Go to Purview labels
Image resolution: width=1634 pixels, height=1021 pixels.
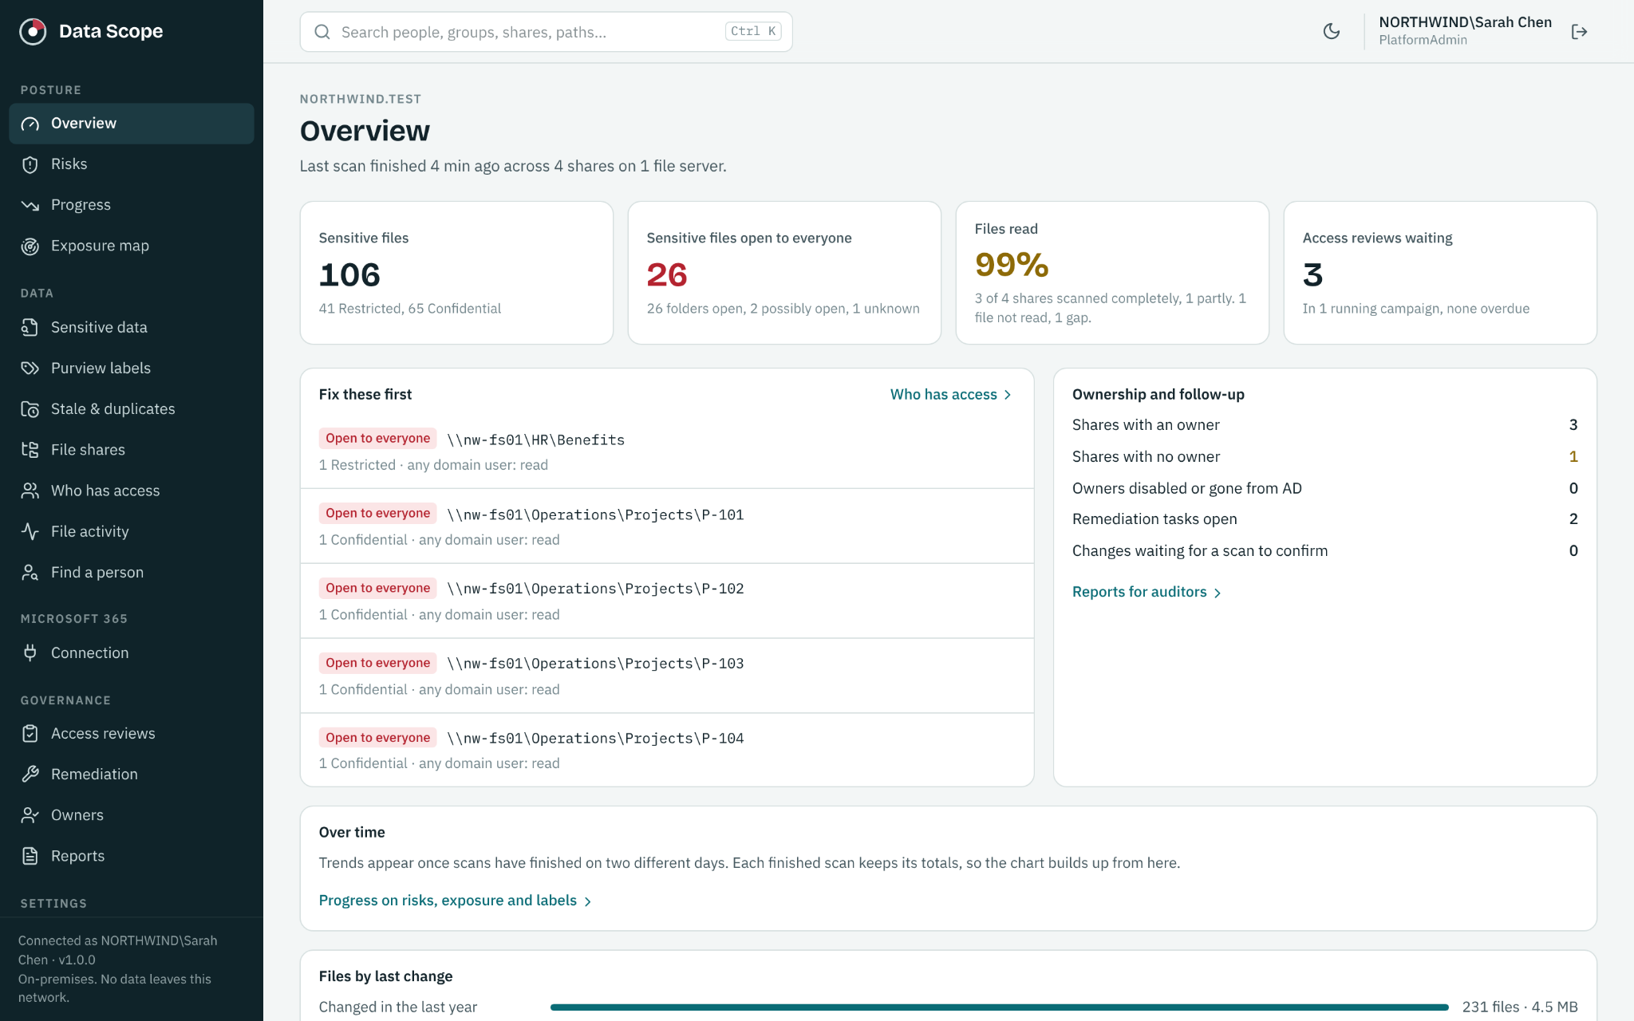[x=132, y=368]
